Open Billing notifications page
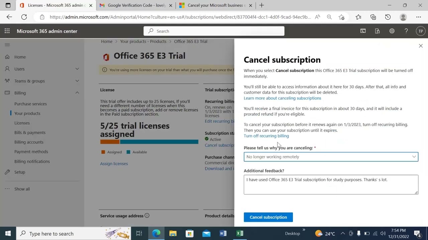The image size is (428, 240). [32, 161]
